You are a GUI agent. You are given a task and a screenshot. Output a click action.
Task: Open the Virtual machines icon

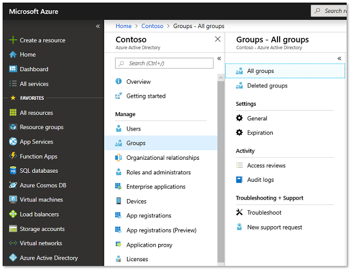click(x=13, y=200)
